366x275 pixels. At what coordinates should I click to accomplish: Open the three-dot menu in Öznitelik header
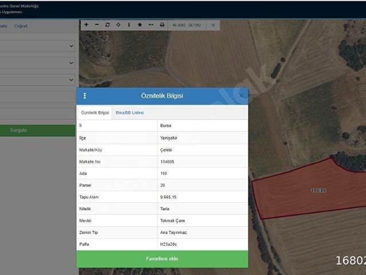[85, 96]
